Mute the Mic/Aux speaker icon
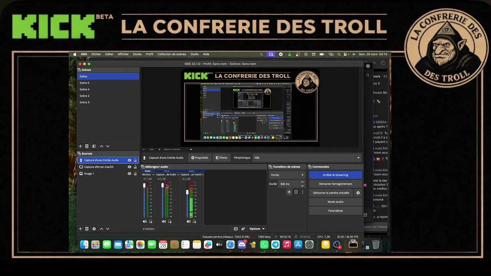Image resolution: width=491 pixels, height=276 pixels. click(145, 222)
